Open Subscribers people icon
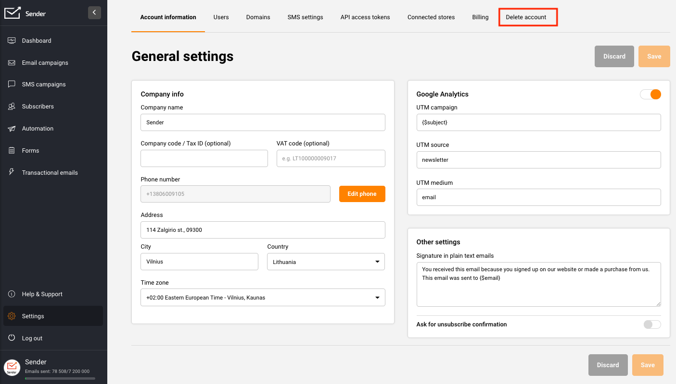The image size is (676, 384). pos(12,107)
